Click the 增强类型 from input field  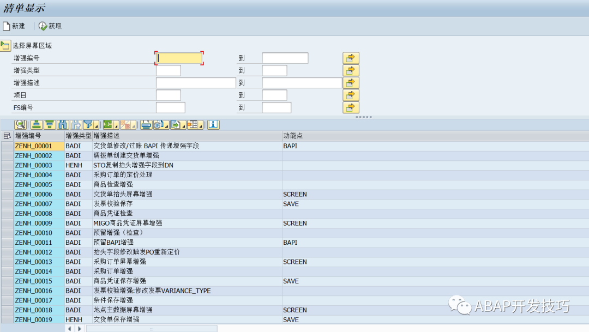point(169,71)
